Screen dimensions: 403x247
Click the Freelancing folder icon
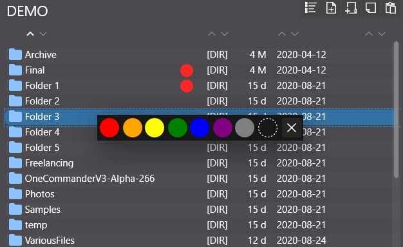(15, 163)
